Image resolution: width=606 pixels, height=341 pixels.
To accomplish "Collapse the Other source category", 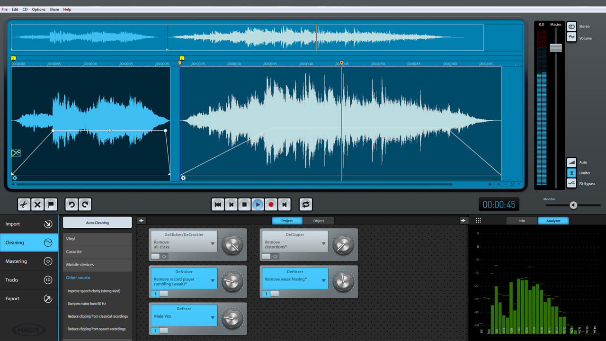I will 98,278.
